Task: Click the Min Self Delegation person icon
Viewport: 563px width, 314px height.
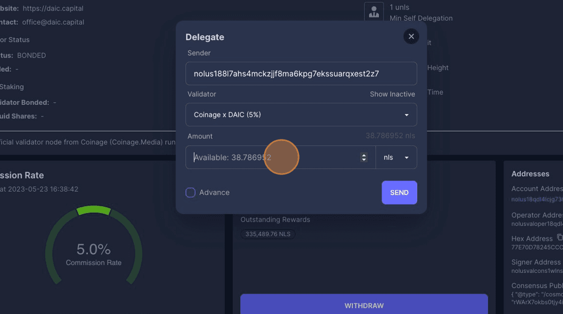Action: (x=373, y=13)
